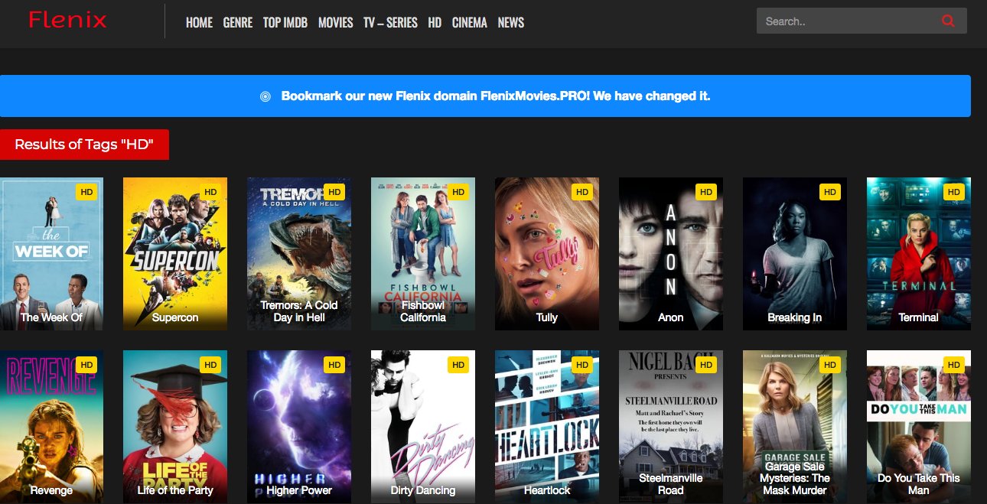Viewport: 987px width, 504px height.
Task: Open Tully movie poster
Action: click(547, 254)
